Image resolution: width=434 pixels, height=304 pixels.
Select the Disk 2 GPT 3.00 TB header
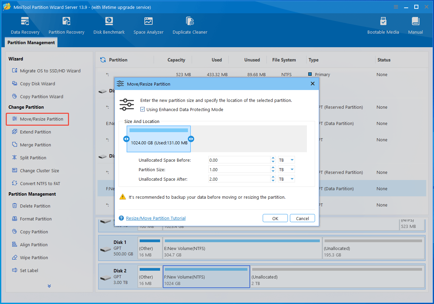[118, 277]
